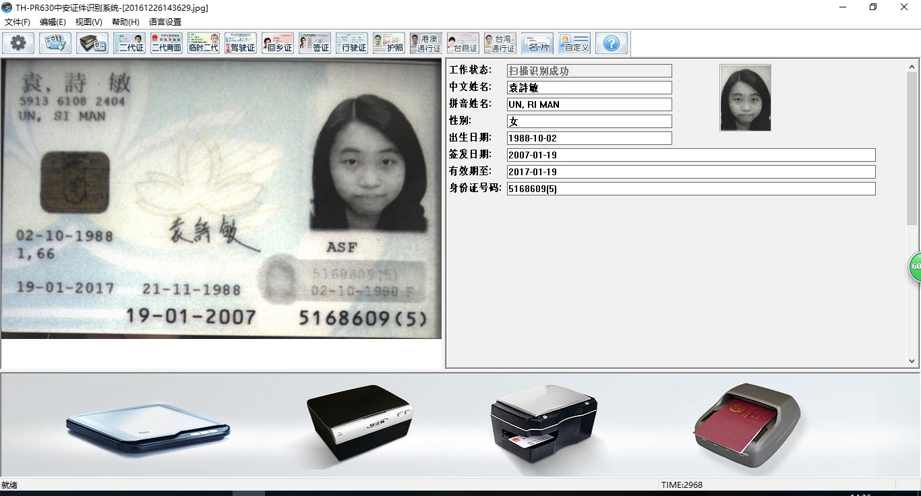Select the 台湾通行证 permit type
Screen dimensions: 921x496
coord(500,43)
